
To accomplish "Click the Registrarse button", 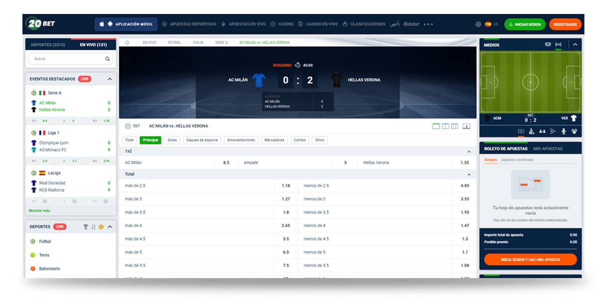I will coord(565,24).
